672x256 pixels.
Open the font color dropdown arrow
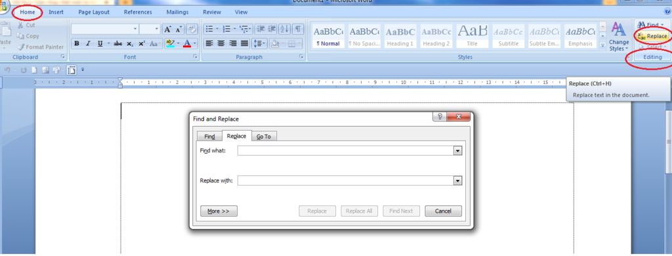coord(194,43)
